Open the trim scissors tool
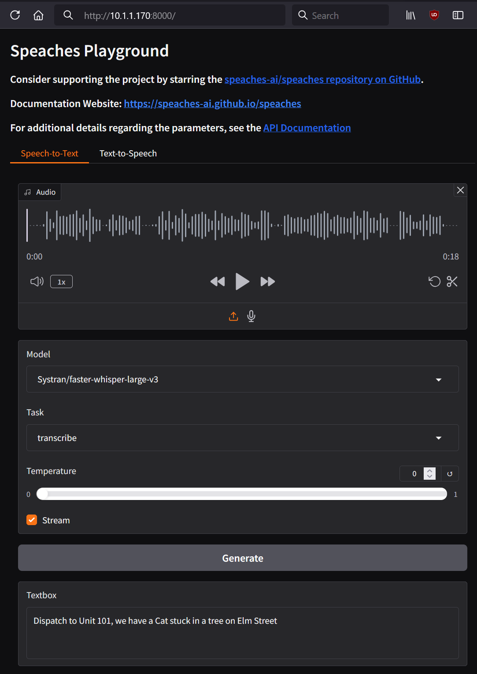Screen dimensions: 477x674 pyautogui.click(x=452, y=281)
